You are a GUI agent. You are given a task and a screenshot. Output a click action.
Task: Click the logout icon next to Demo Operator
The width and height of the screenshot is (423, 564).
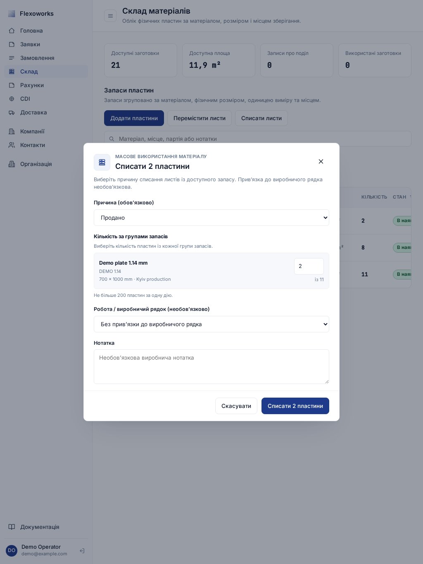tap(82, 551)
